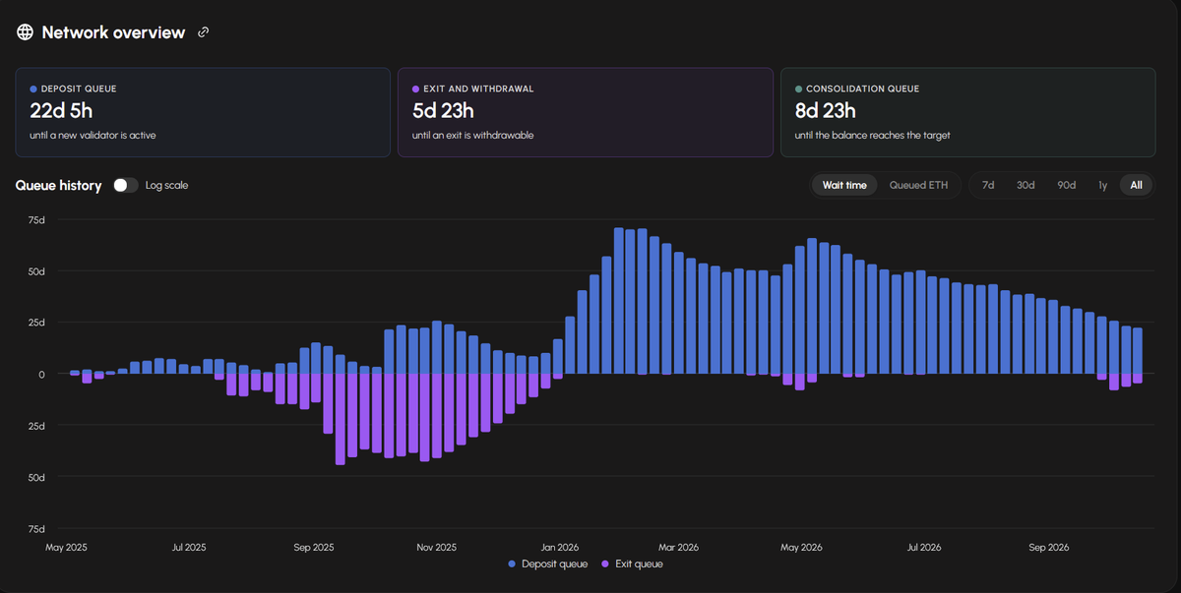The height and width of the screenshot is (593, 1181).
Task: Click the top 75d y-axis label
Action: [36, 219]
